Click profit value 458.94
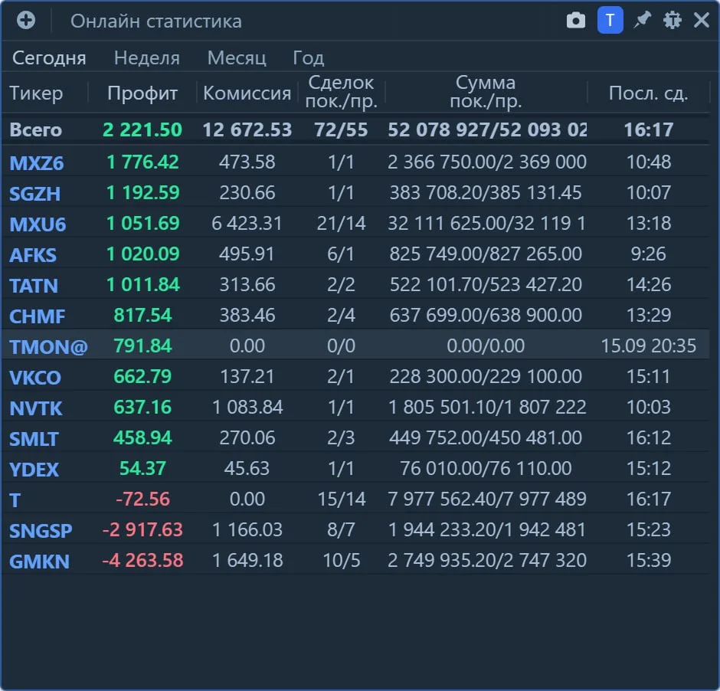The image size is (720, 691). point(142,438)
